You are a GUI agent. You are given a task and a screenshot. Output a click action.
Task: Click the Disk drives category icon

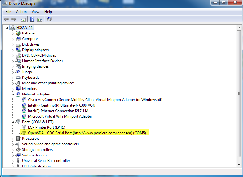(x=18, y=45)
